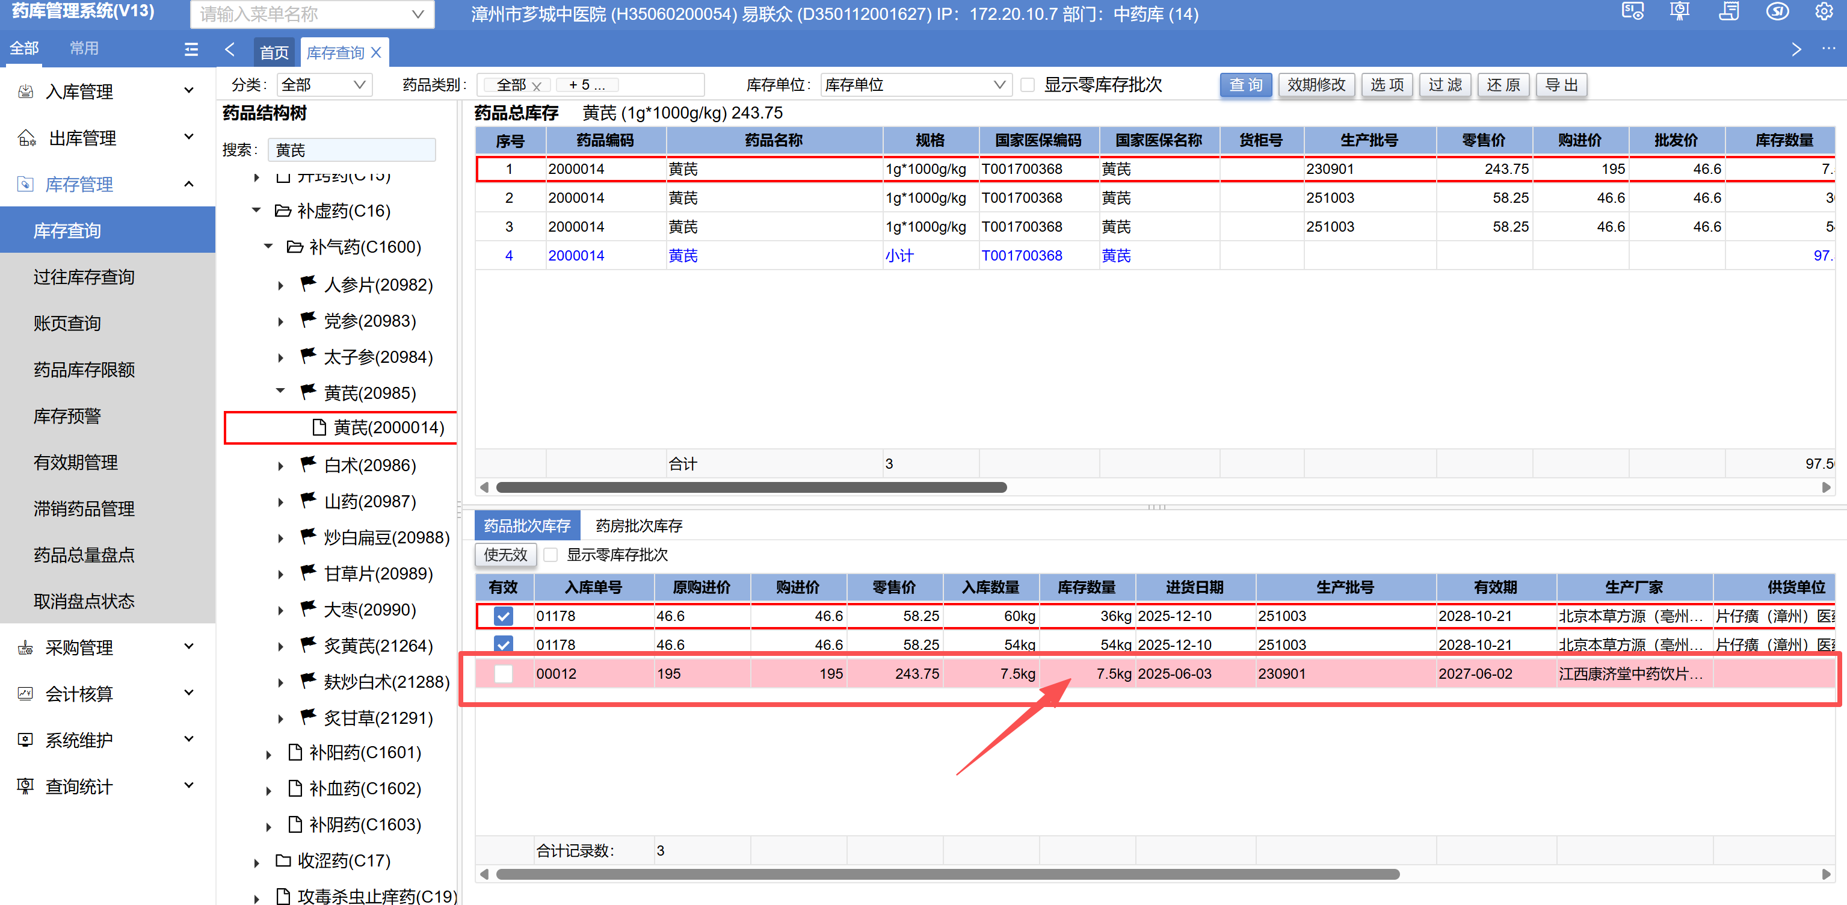
Task: Click the 采购管理 sidebar icon
Action: pos(26,647)
